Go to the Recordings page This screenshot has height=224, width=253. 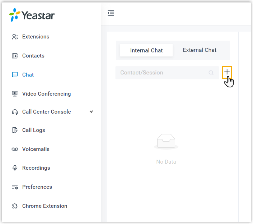[36, 168]
